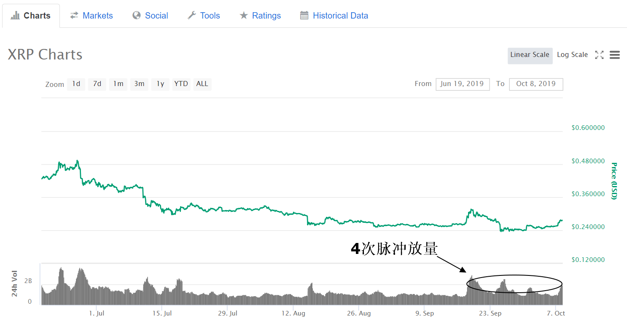Switch chart to Log Scale
The image size is (627, 321).
(572, 55)
